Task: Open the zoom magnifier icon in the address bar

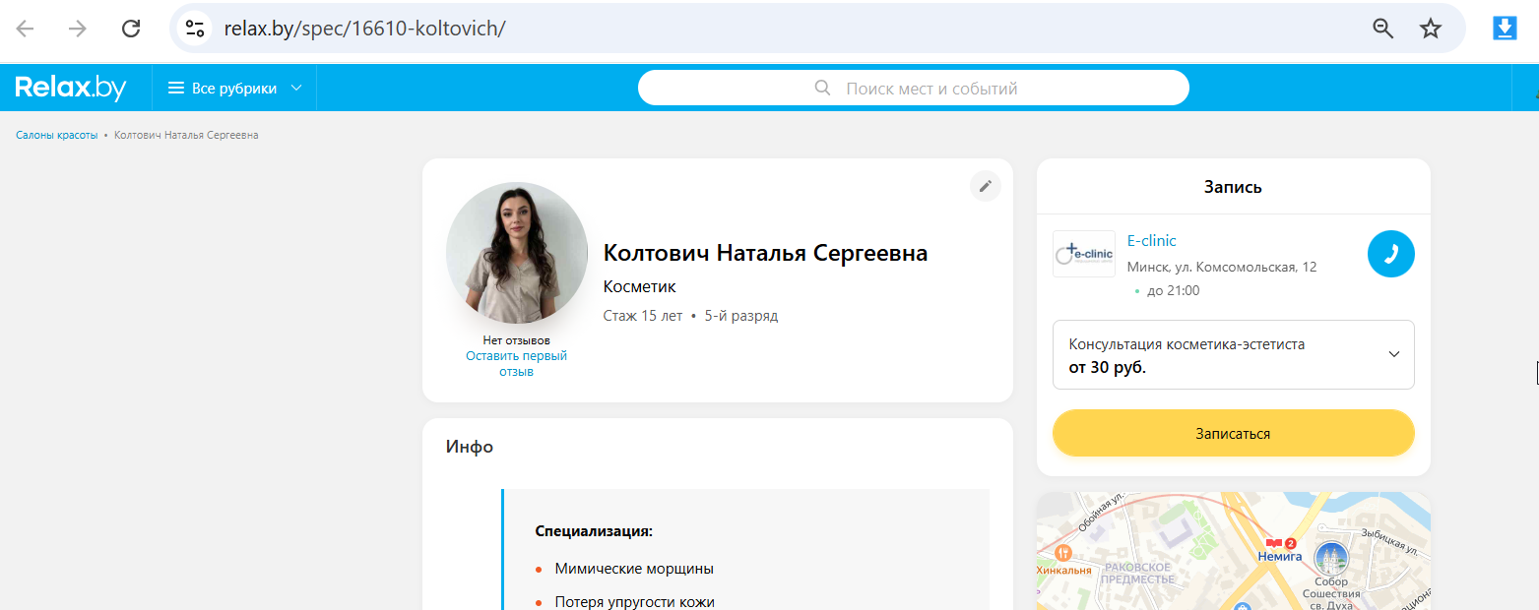Action: tap(1383, 29)
